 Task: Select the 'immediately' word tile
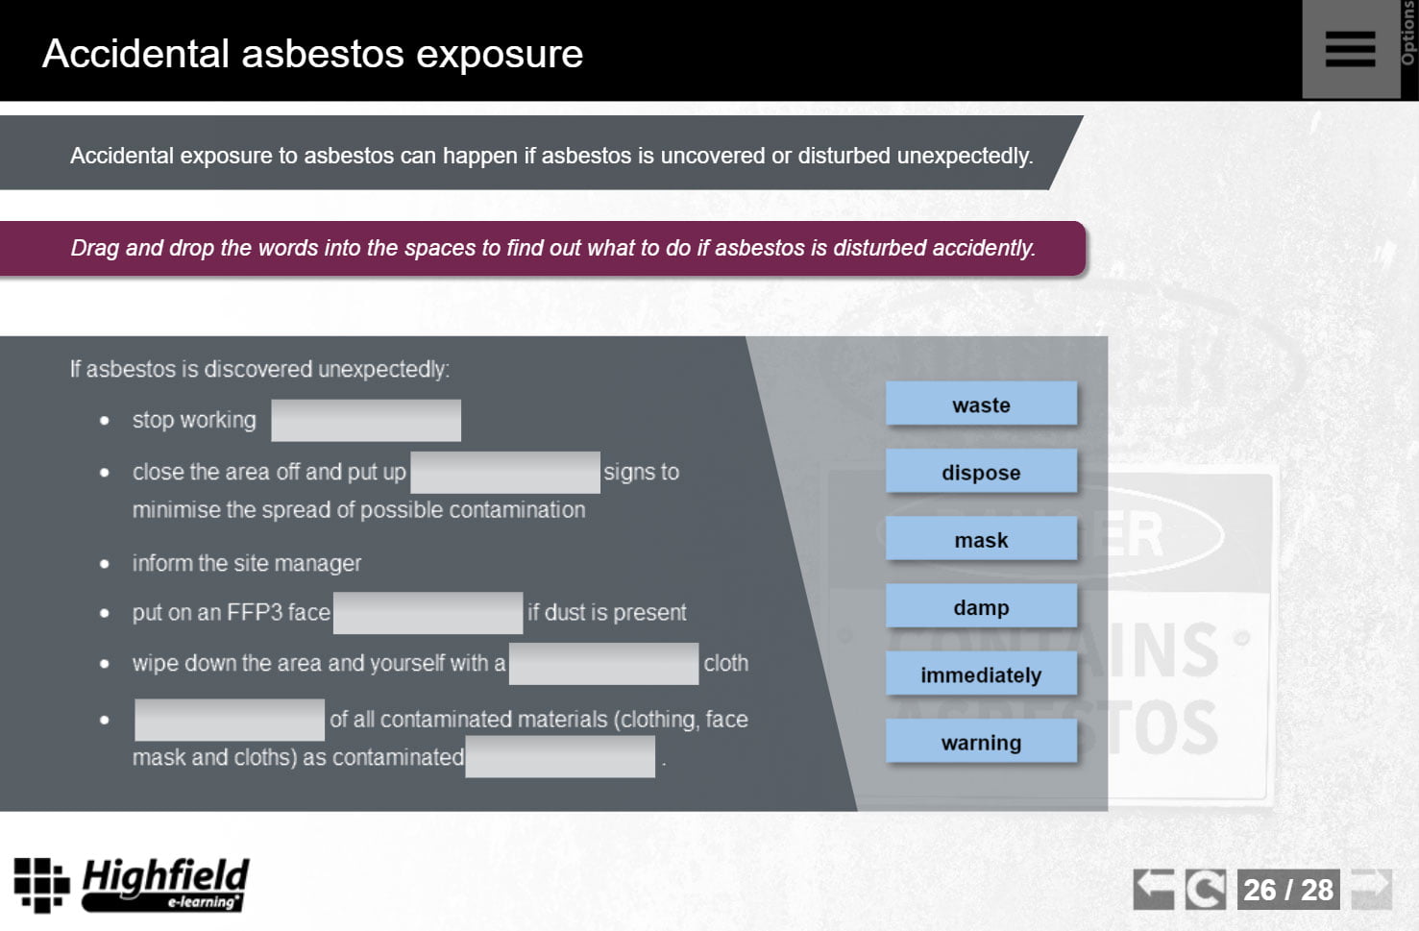(x=981, y=674)
